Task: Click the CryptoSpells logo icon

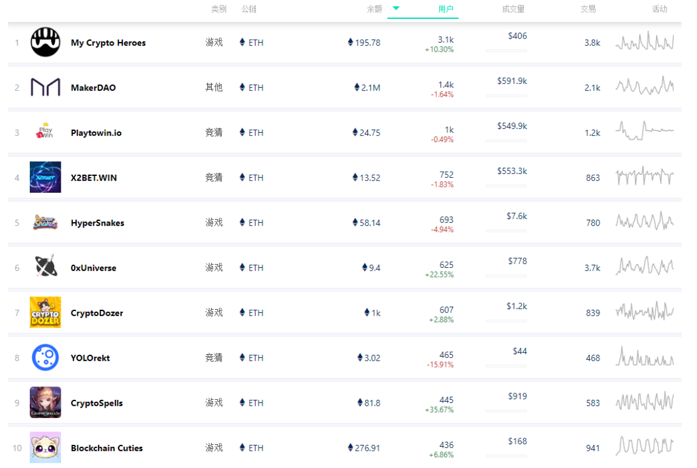Action: coord(46,402)
